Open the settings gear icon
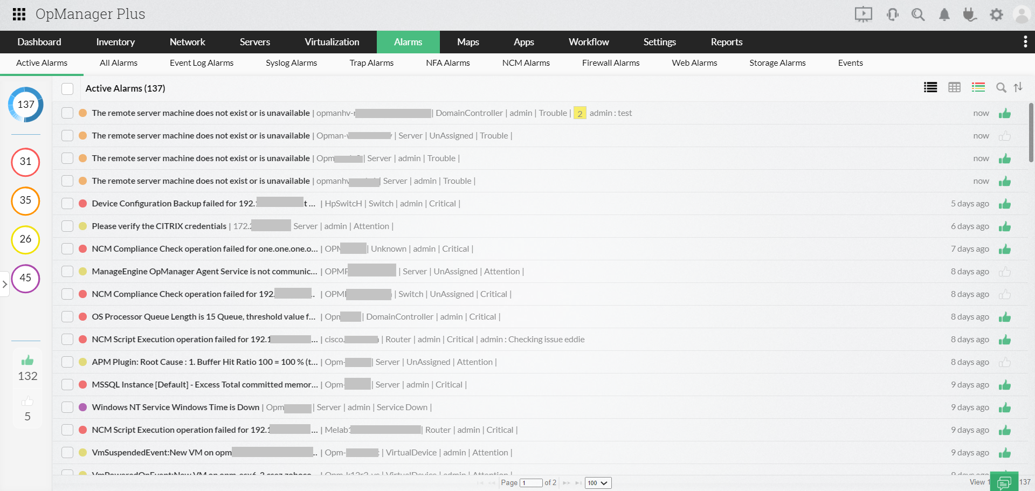The width and height of the screenshot is (1035, 491). pos(996,15)
